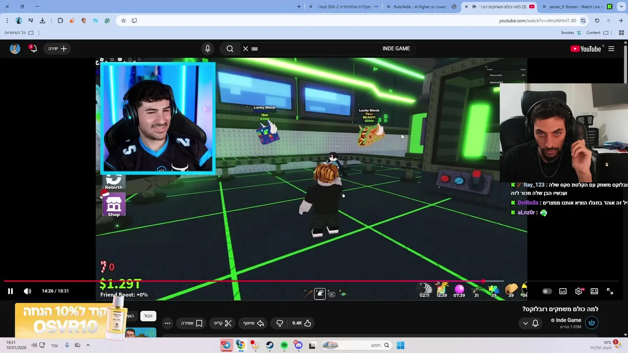Go to YouTube home via logo

(x=586, y=49)
